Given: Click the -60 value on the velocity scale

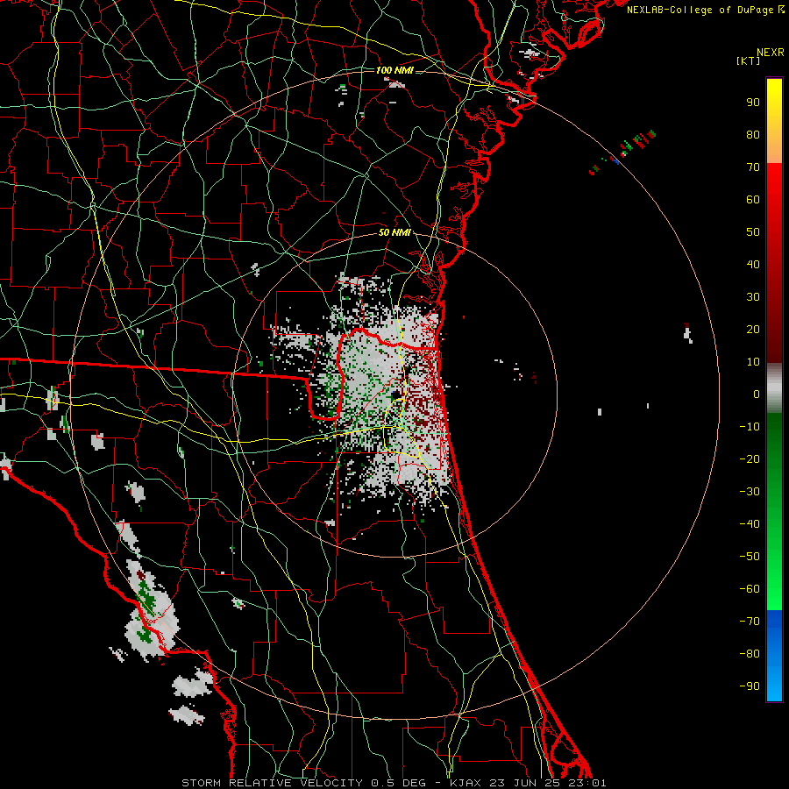Looking at the screenshot, I should 750,589.
